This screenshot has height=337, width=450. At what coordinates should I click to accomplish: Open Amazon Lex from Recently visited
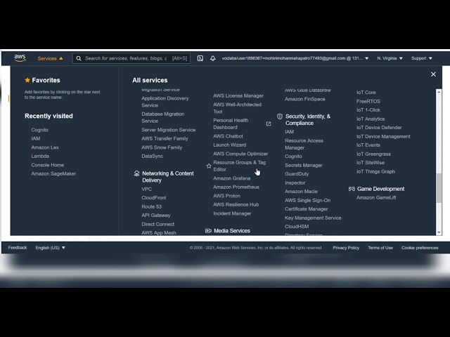pos(45,147)
